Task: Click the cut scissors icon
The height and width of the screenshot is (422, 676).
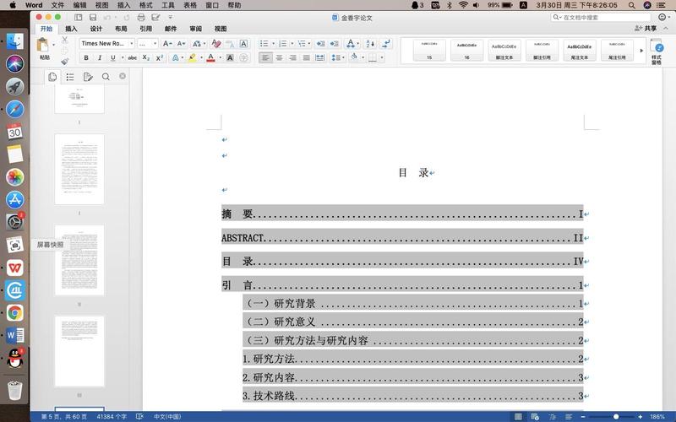Action: click(x=65, y=40)
